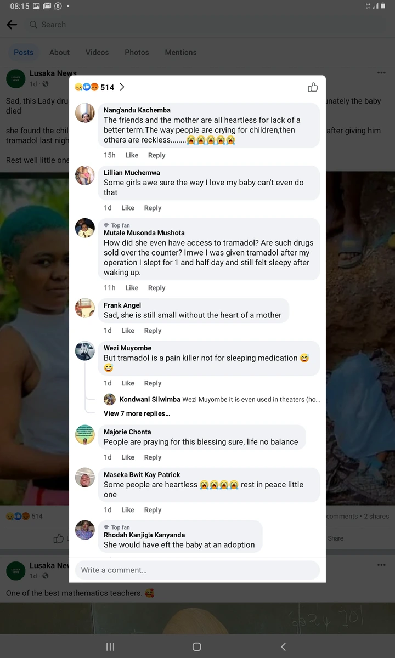Reply to Mutale Musonda Mushota's comment
This screenshot has width=395, height=658.
(x=156, y=288)
